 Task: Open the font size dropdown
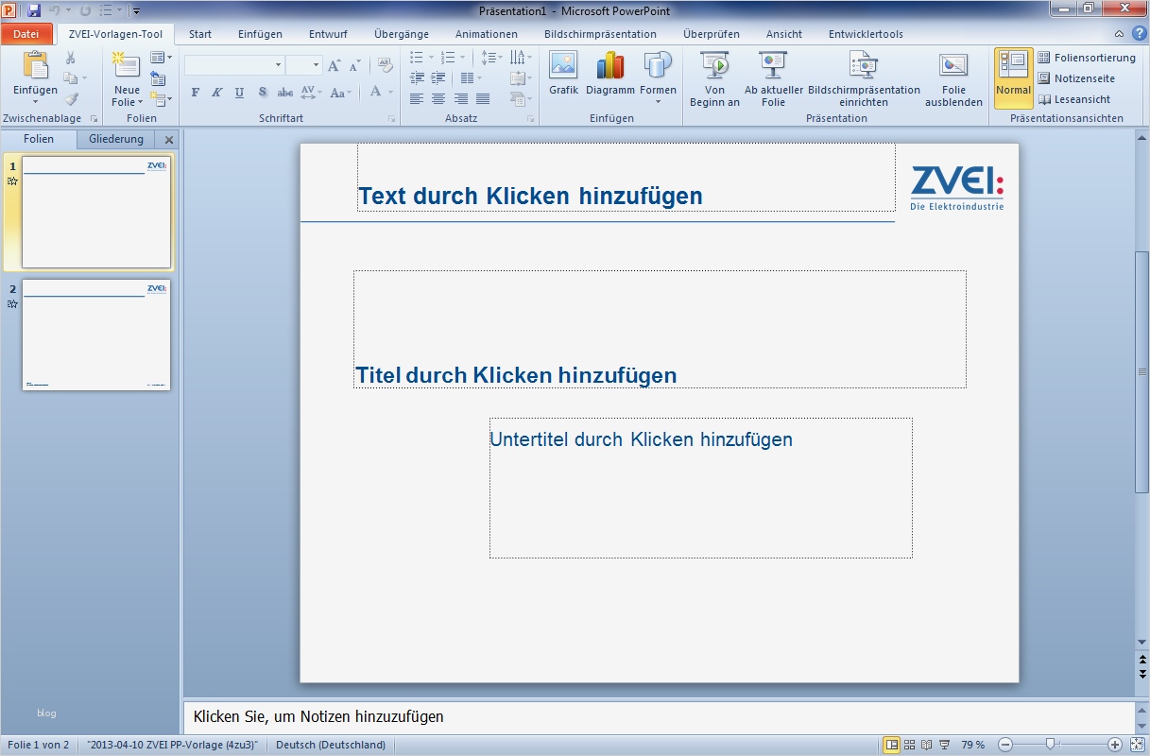pyautogui.click(x=315, y=65)
